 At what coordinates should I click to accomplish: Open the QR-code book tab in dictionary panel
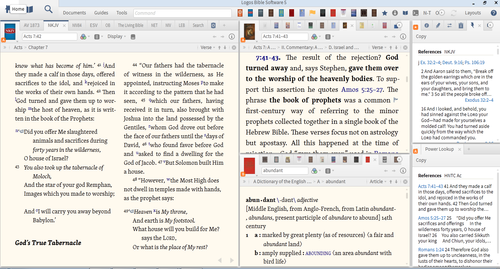tap(385, 160)
